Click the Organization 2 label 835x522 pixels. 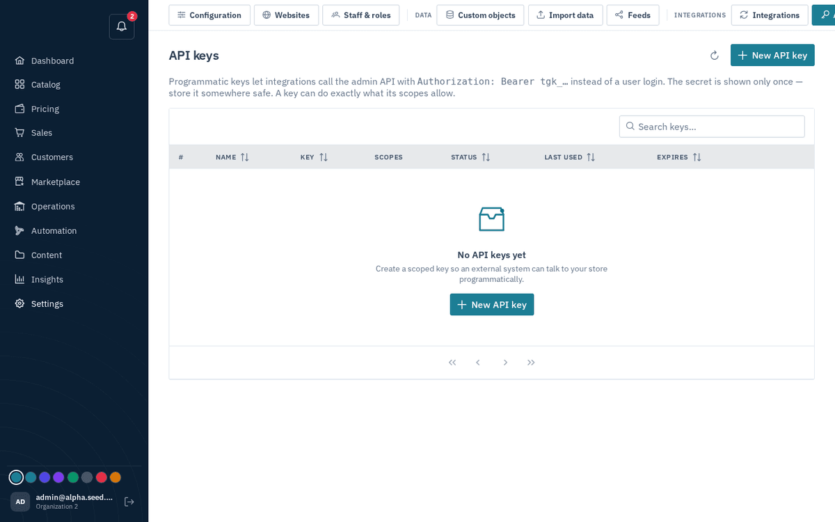pos(57,507)
